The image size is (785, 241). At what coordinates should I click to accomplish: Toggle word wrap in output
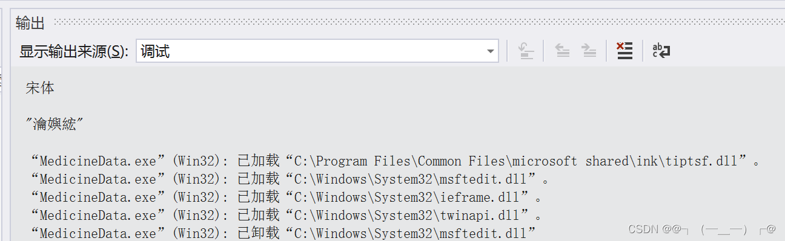(x=660, y=51)
